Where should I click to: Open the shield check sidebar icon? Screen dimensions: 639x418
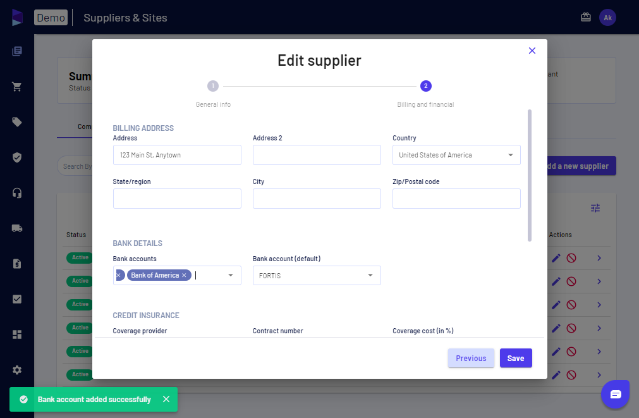(x=16, y=157)
